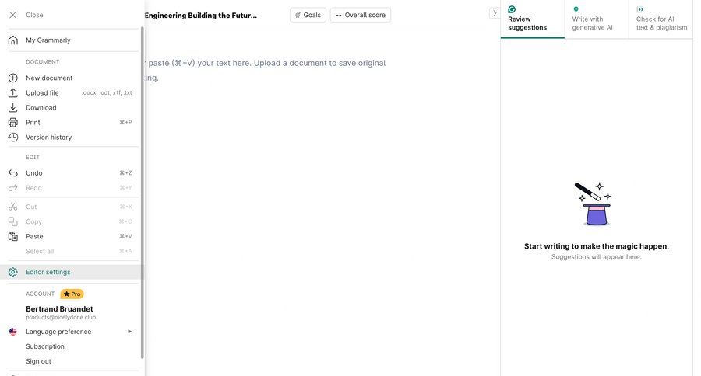Image resolution: width=701 pixels, height=376 pixels.
Task: Click the document title Engineering Building the Futur...
Action: tap(201, 16)
